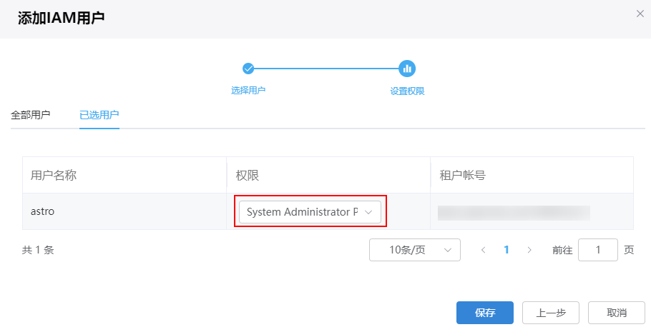Click the 租户帐号 column header
Screen dimensions: 651x332
point(462,175)
